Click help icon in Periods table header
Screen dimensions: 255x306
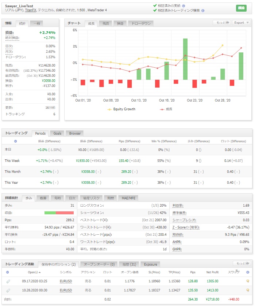point(15,141)
